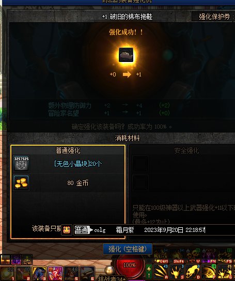235x281 pixels.
Task: Use quick slot 1 consumable item
Action: pyautogui.click(x=7, y=273)
